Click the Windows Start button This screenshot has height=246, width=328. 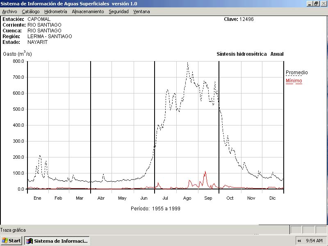[x=11, y=241]
